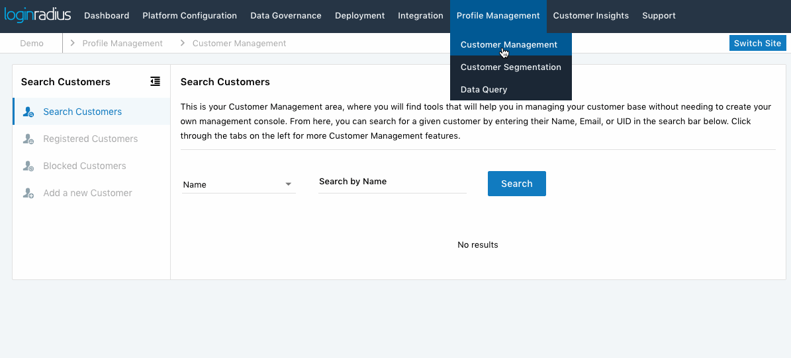Open the Platform Configuration menu

coord(189,16)
